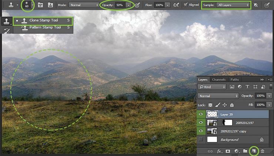274x156 pixels.
Task: Open the Fill slider arrow
Action: click(269, 105)
